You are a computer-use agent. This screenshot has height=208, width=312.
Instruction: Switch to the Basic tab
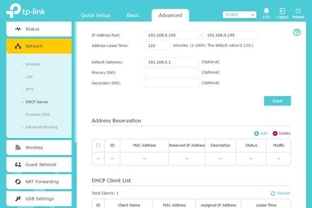133,15
